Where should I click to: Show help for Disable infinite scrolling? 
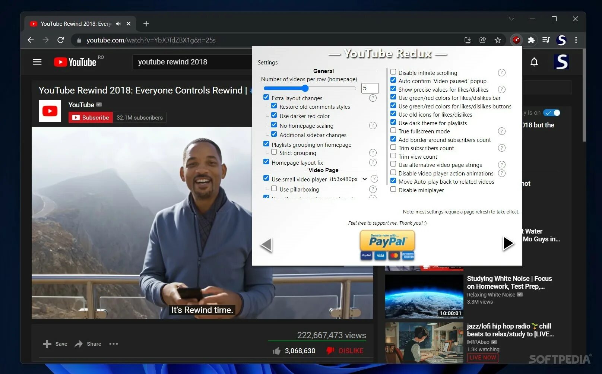tap(502, 73)
